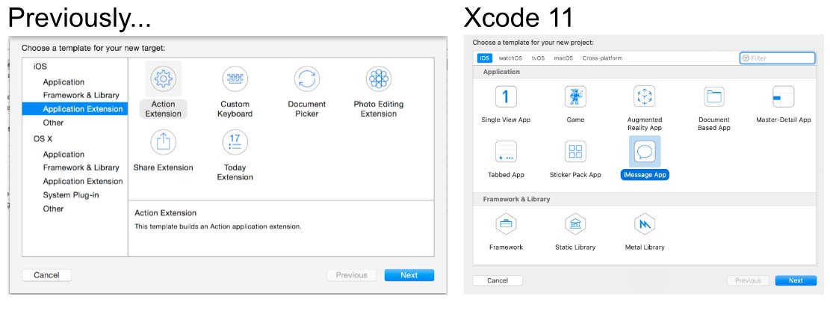Select Framework & Library under iOS
This screenshot has height=314, width=830.
(x=81, y=95)
